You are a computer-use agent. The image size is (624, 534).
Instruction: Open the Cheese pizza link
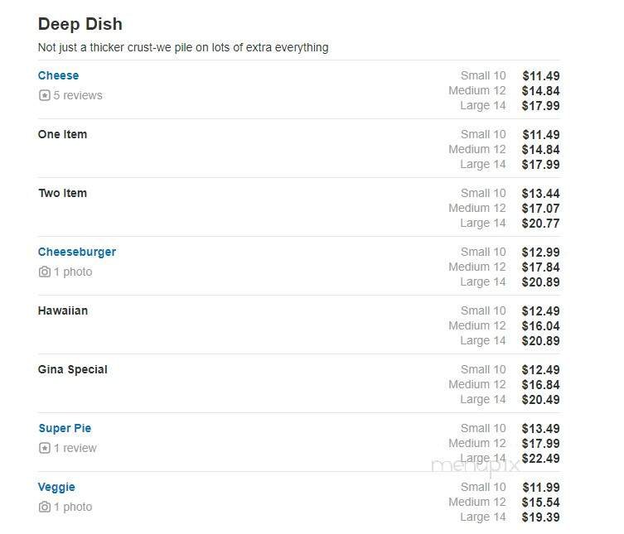pyautogui.click(x=58, y=75)
